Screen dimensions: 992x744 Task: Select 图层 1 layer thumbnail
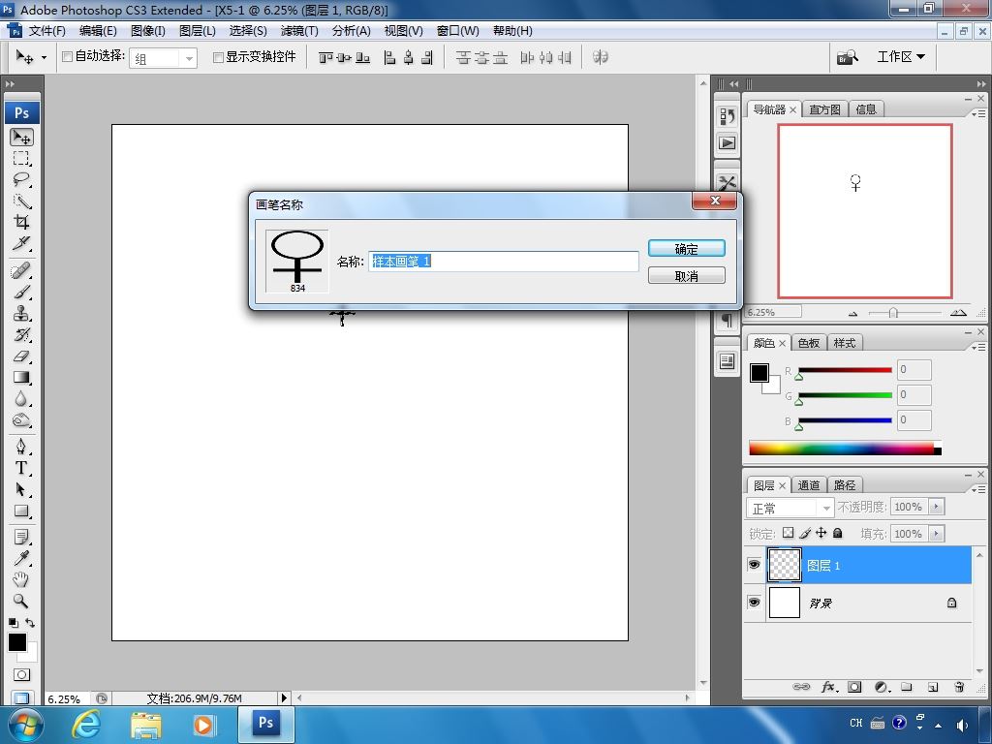click(x=785, y=565)
